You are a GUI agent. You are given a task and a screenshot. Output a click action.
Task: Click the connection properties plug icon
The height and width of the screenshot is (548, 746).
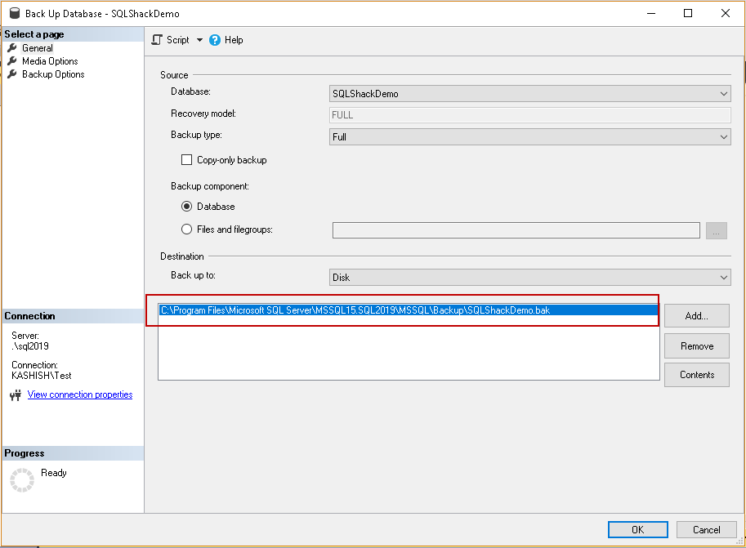click(x=16, y=394)
